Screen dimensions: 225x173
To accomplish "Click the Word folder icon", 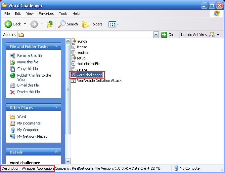I will click(13, 117).
